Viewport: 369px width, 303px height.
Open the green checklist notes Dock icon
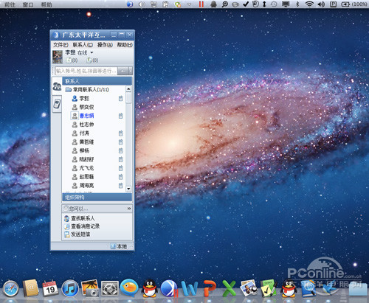tap(269, 288)
